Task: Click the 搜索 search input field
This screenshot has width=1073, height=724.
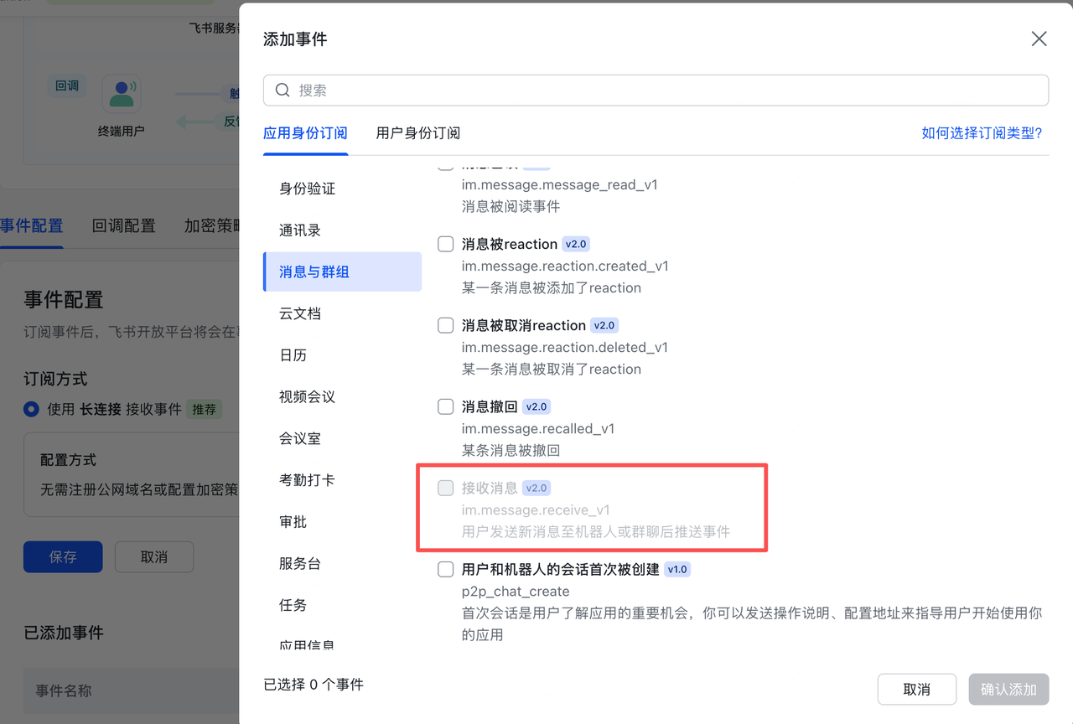Action: 587,90
